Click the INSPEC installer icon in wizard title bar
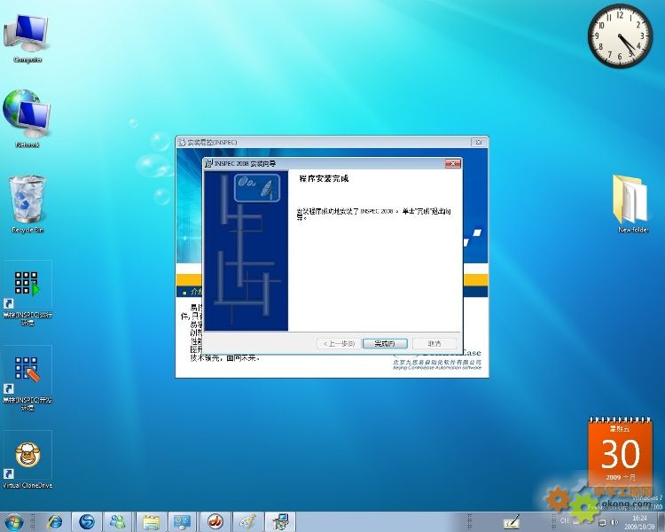 click(208, 163)
